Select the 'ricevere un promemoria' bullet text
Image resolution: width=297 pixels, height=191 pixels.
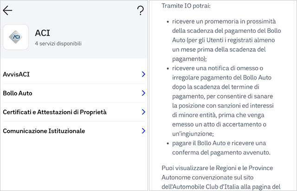point(226,40)
